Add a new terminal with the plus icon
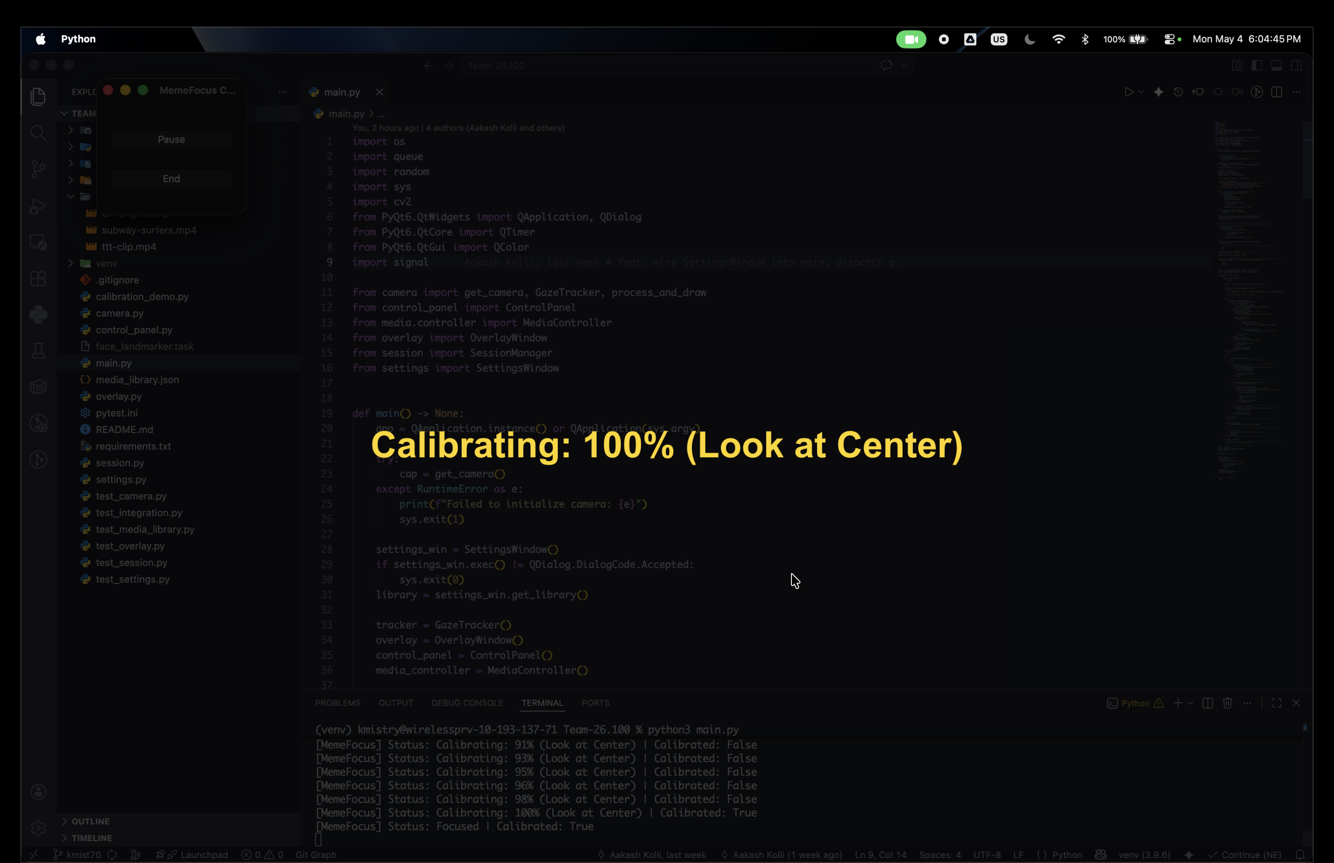 click(1178, 703)
